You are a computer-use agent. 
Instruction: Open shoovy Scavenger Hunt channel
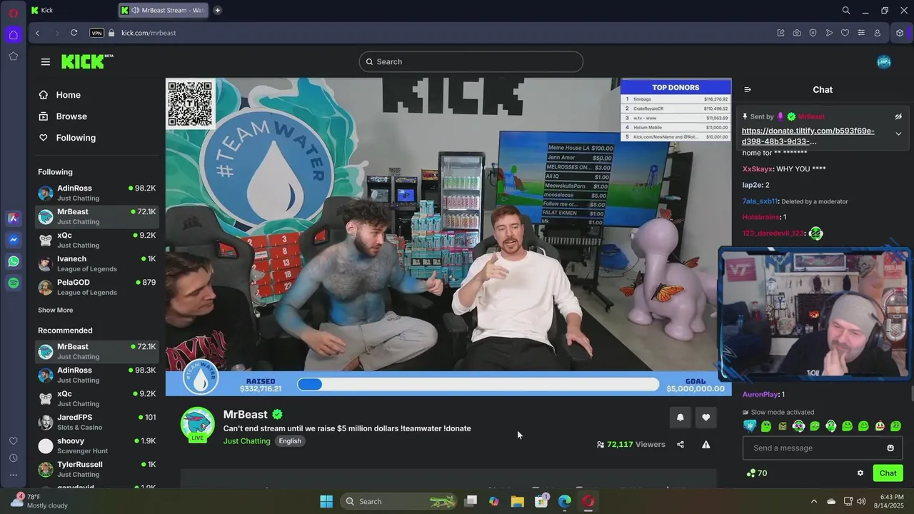[97, 445]
